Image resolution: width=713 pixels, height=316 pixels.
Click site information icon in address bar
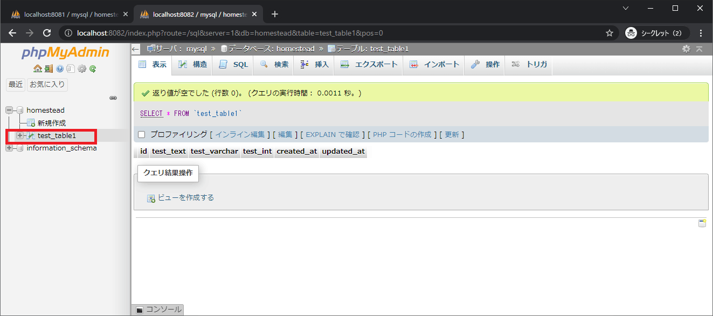pyautogui.click(x=68, y=33)
